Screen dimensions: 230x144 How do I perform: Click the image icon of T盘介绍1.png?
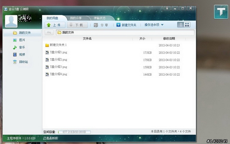pos(47,53)
